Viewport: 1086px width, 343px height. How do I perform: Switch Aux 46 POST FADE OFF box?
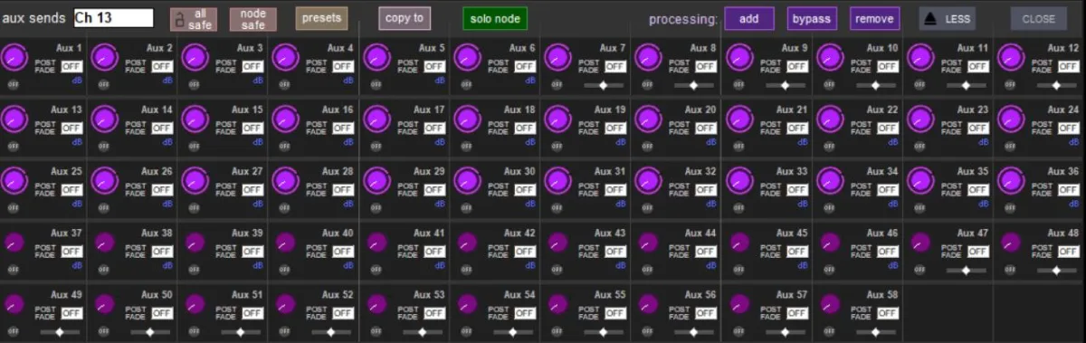tap(887, 251)
